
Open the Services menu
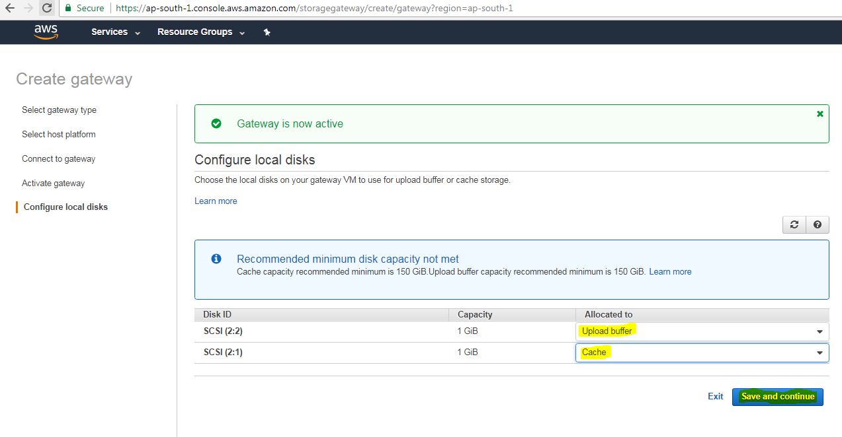[116, 32]
